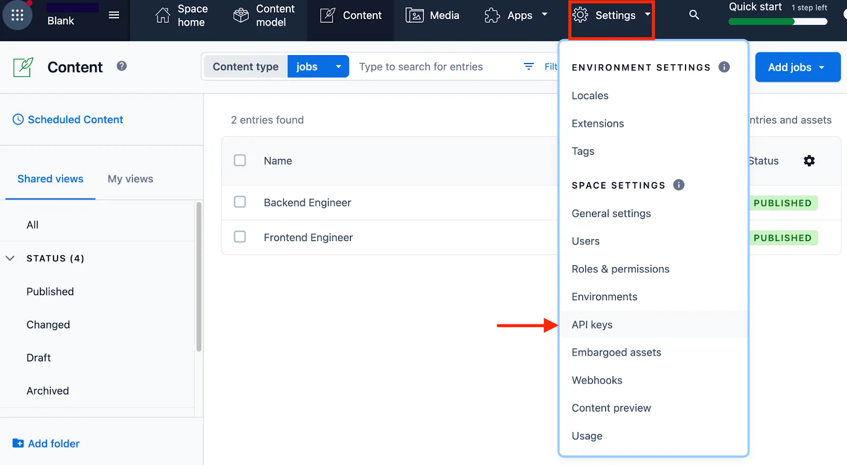
Task: Go to Space home via house icon
Action: coord(163,15)
